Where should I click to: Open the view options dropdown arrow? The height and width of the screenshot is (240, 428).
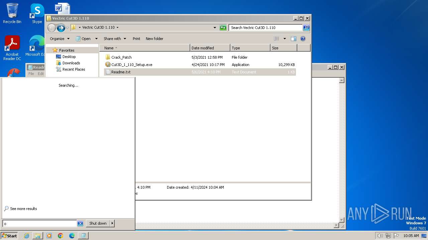click(x=285, y=39)
